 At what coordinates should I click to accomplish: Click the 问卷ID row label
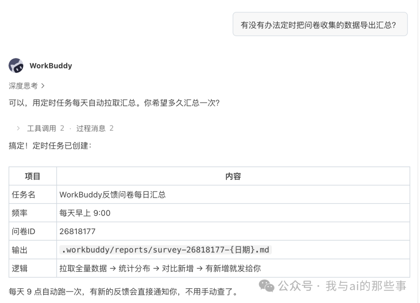tap(23, 231)
